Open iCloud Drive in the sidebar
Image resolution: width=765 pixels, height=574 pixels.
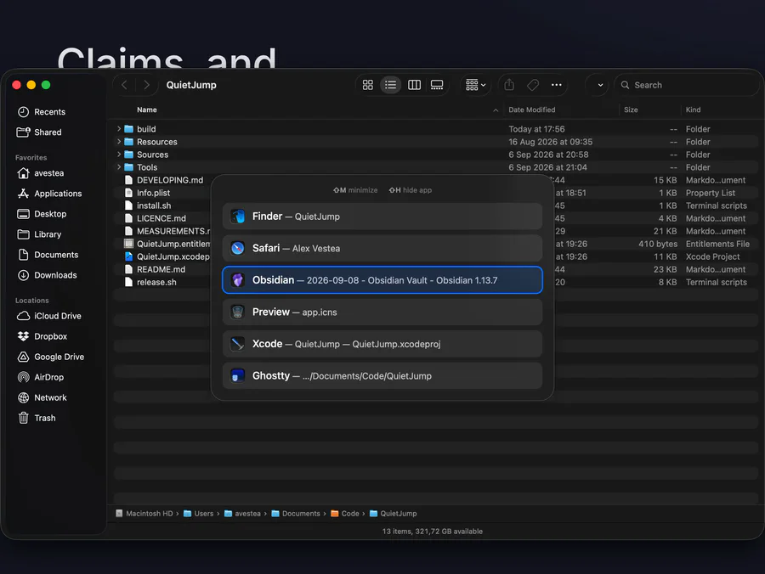tap(49, 316)
